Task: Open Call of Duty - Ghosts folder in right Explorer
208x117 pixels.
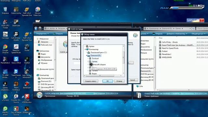Action: [x=170, y=42]
